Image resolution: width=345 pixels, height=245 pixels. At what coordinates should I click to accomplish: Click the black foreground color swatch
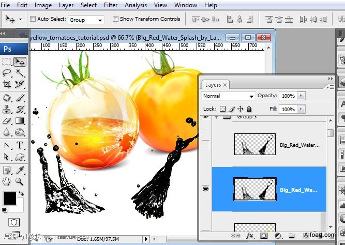pos(10,198)
